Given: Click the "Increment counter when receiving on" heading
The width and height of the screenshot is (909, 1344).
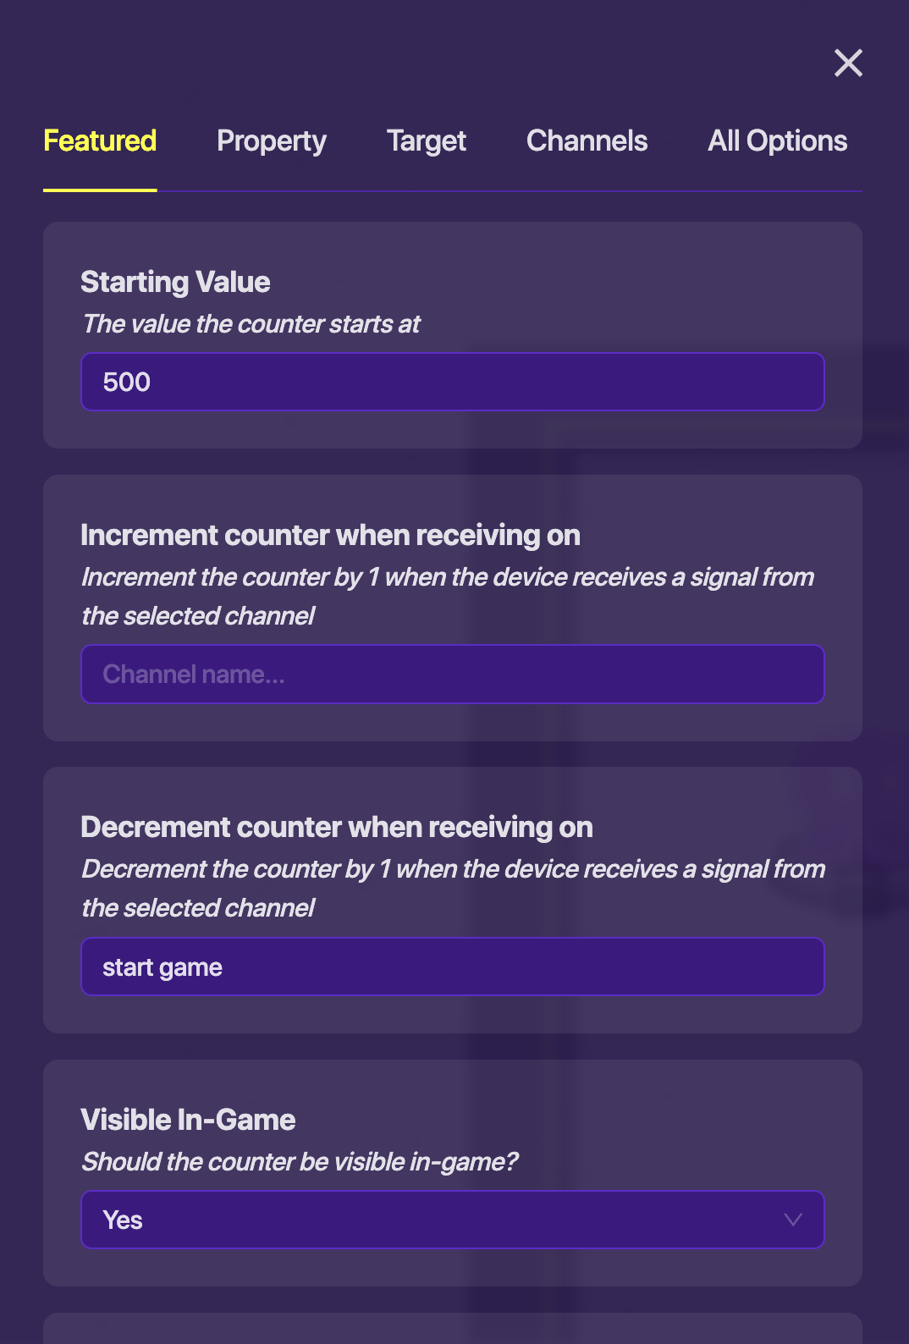Looking at the screenshot, I should click(330, 535).
